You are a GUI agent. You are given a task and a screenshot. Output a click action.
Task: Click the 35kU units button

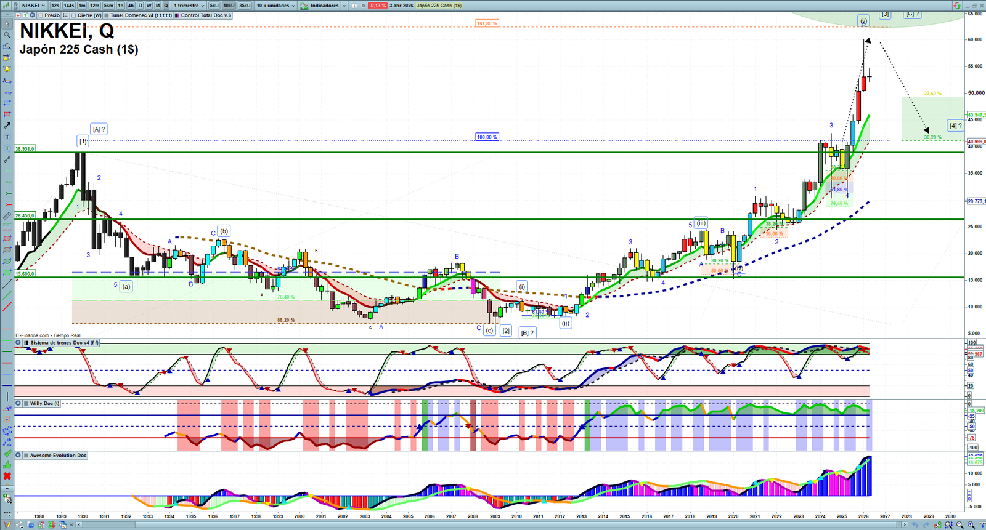pos(245,6)
